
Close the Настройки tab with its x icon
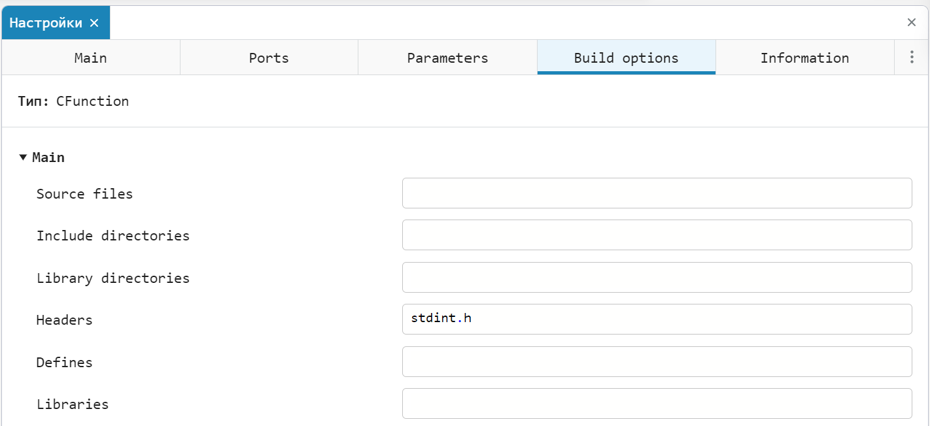(94, 23)
